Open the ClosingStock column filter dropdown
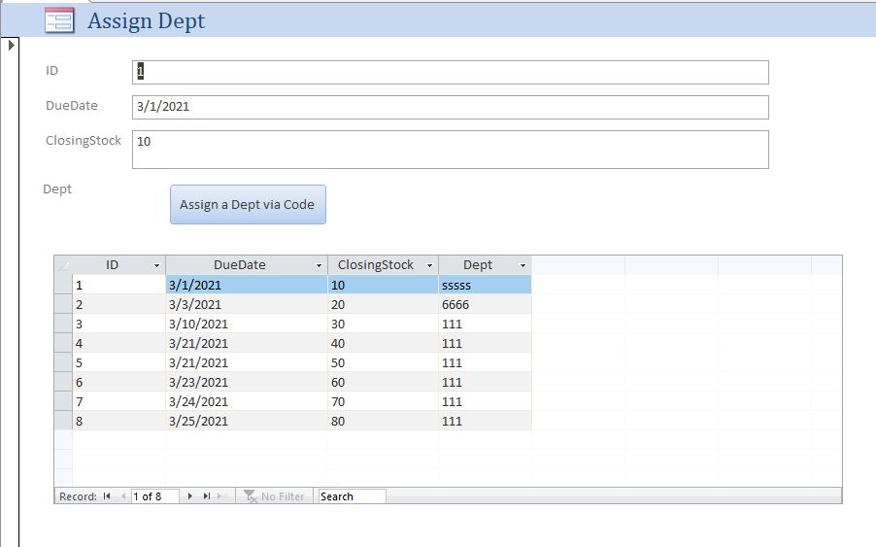This screenshot has height=547, width=876. click(429, 265)
